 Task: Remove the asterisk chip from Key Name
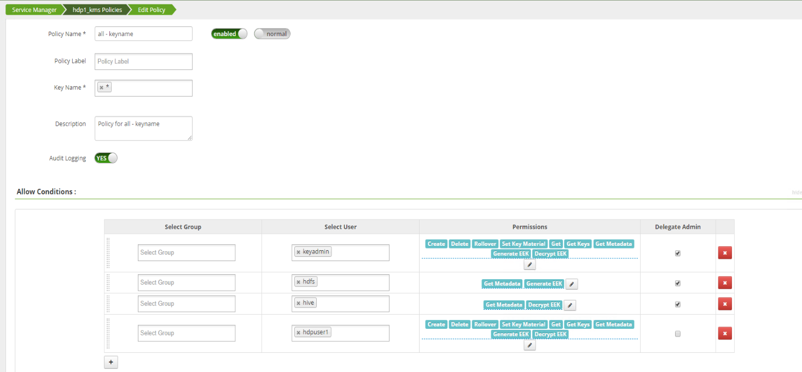[x=100, y=86]
